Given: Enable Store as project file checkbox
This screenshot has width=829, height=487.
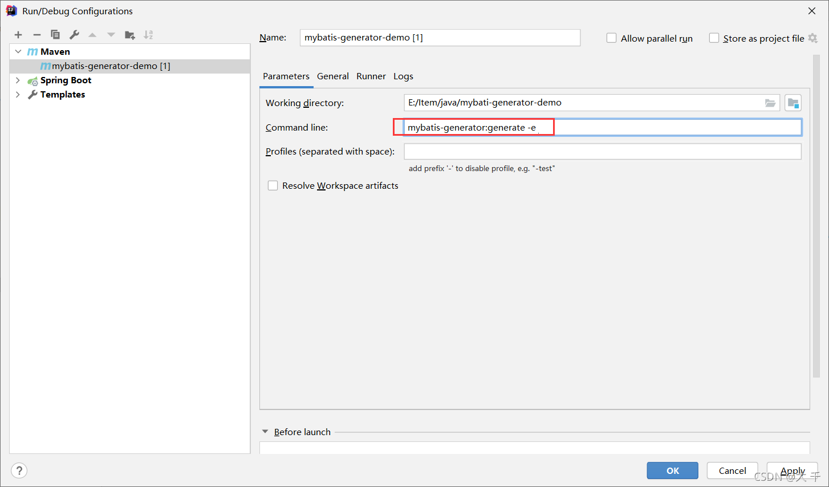Looking at the screenshot, I should 714,38.
